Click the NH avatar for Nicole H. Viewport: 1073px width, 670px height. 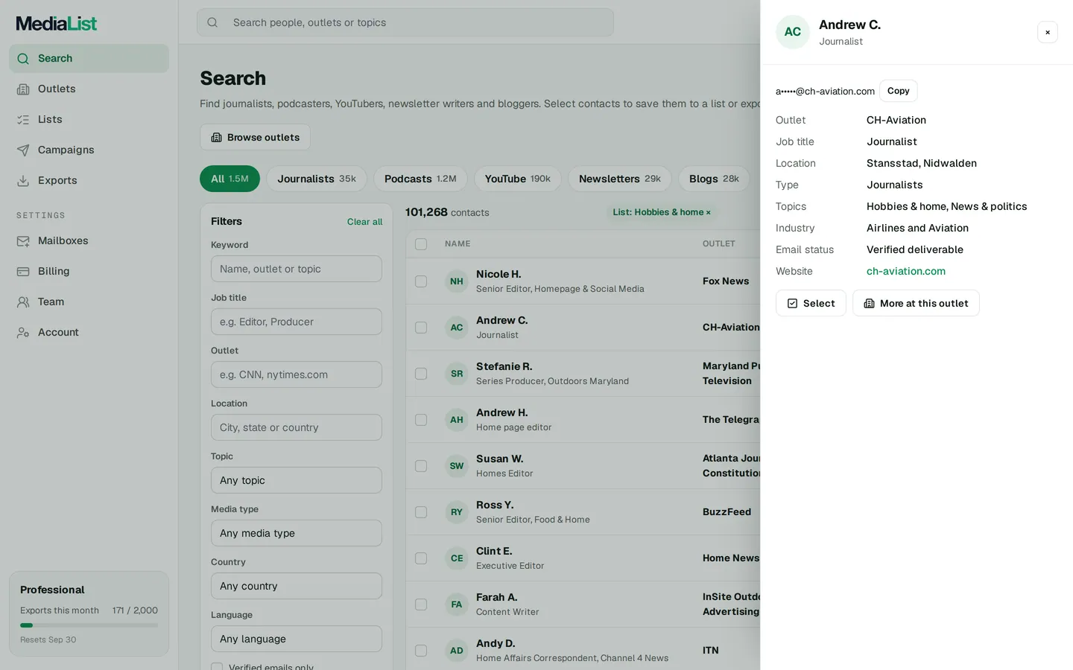coord(457,281)
